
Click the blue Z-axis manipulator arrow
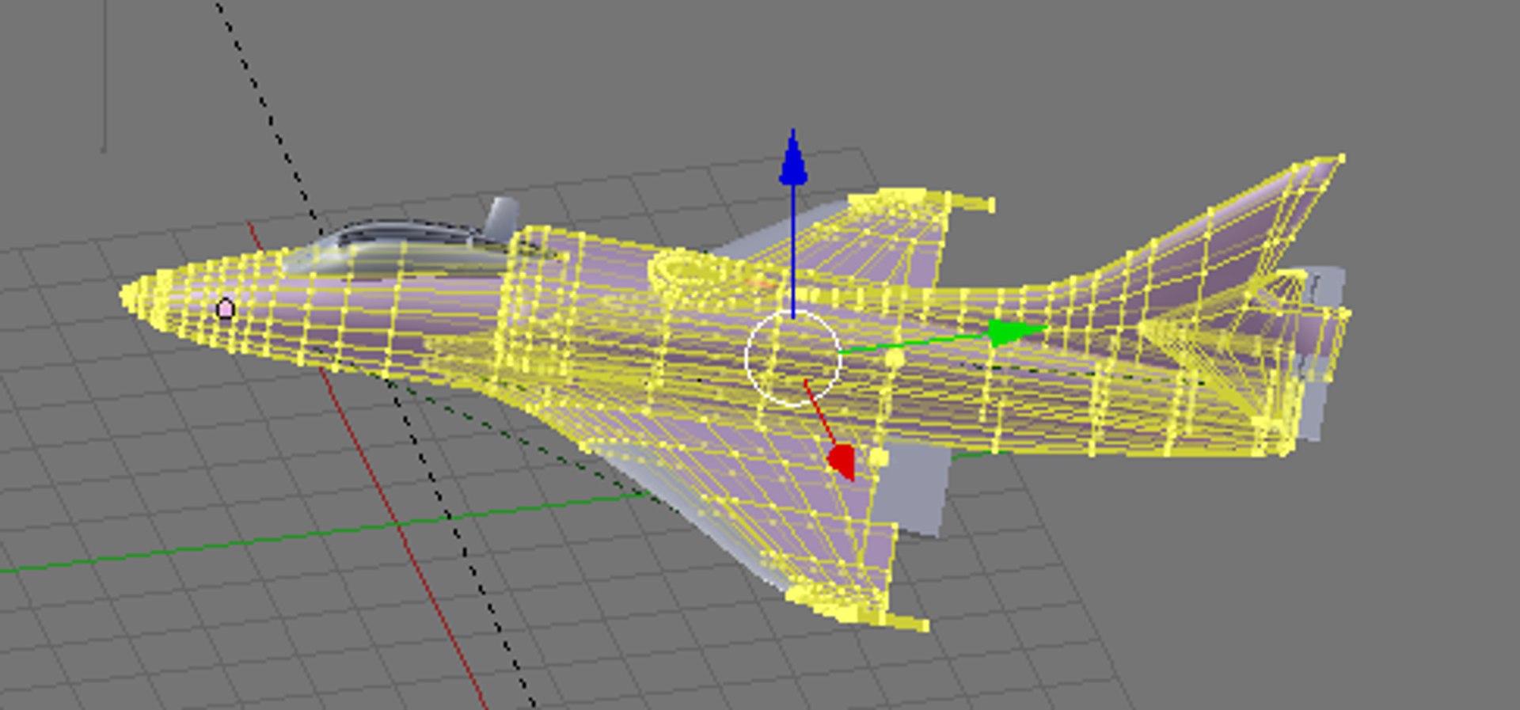coord(793,159)
